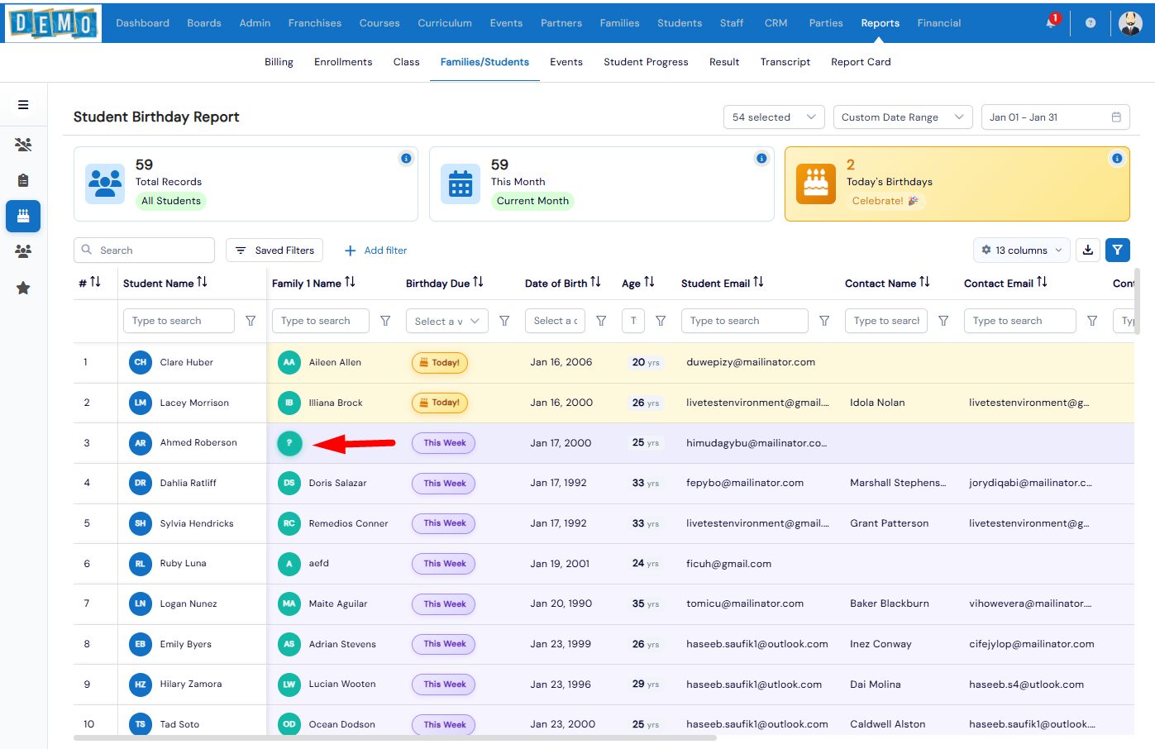Toggle sort on Date of Birth column
This screenshot has height=749, width=1155.
595,283
